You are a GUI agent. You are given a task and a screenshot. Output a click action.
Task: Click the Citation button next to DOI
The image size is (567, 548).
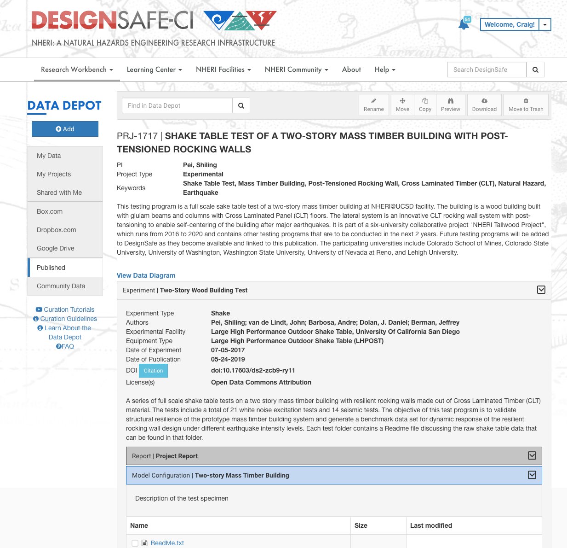click(153, 371)
